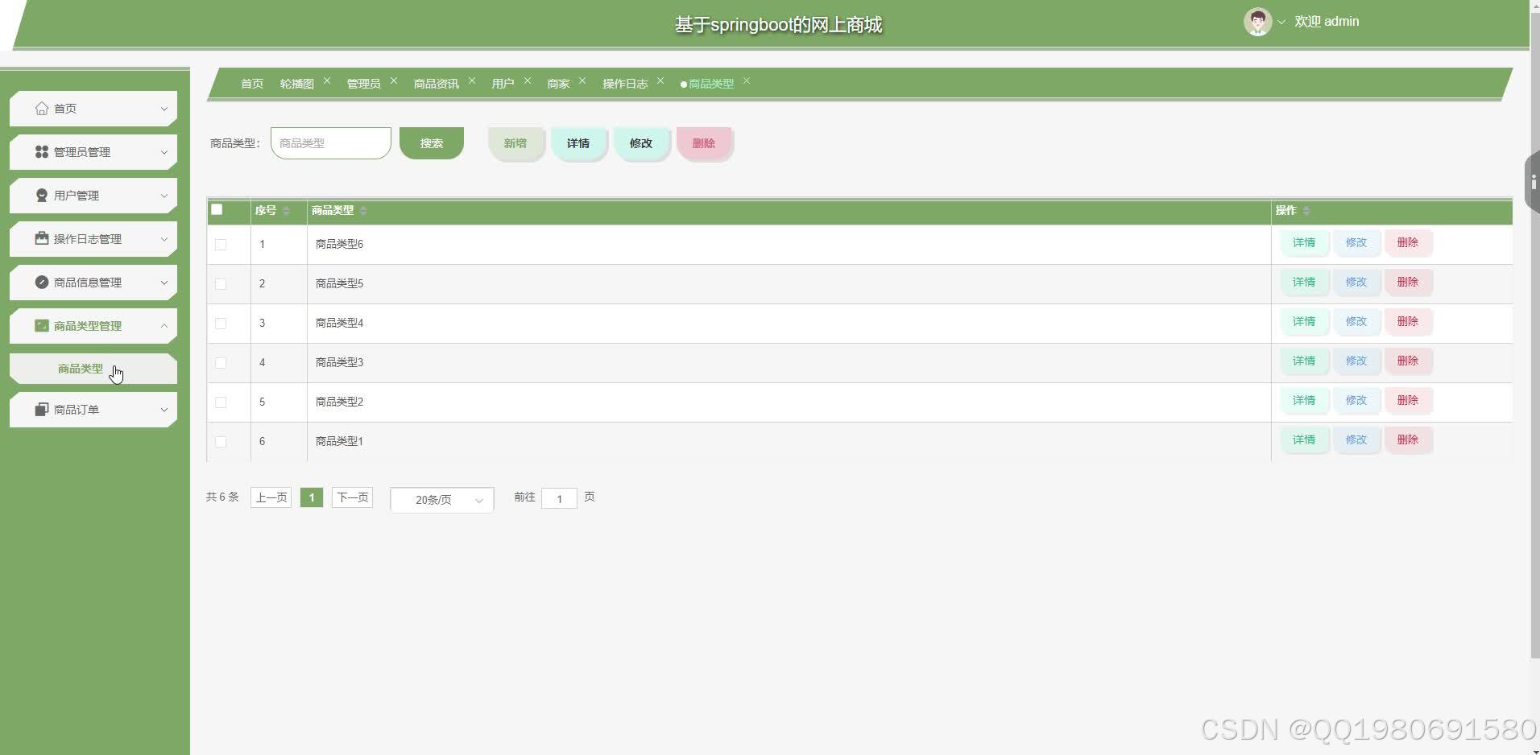Close the 商品资讯 tab

click(472, 80)
